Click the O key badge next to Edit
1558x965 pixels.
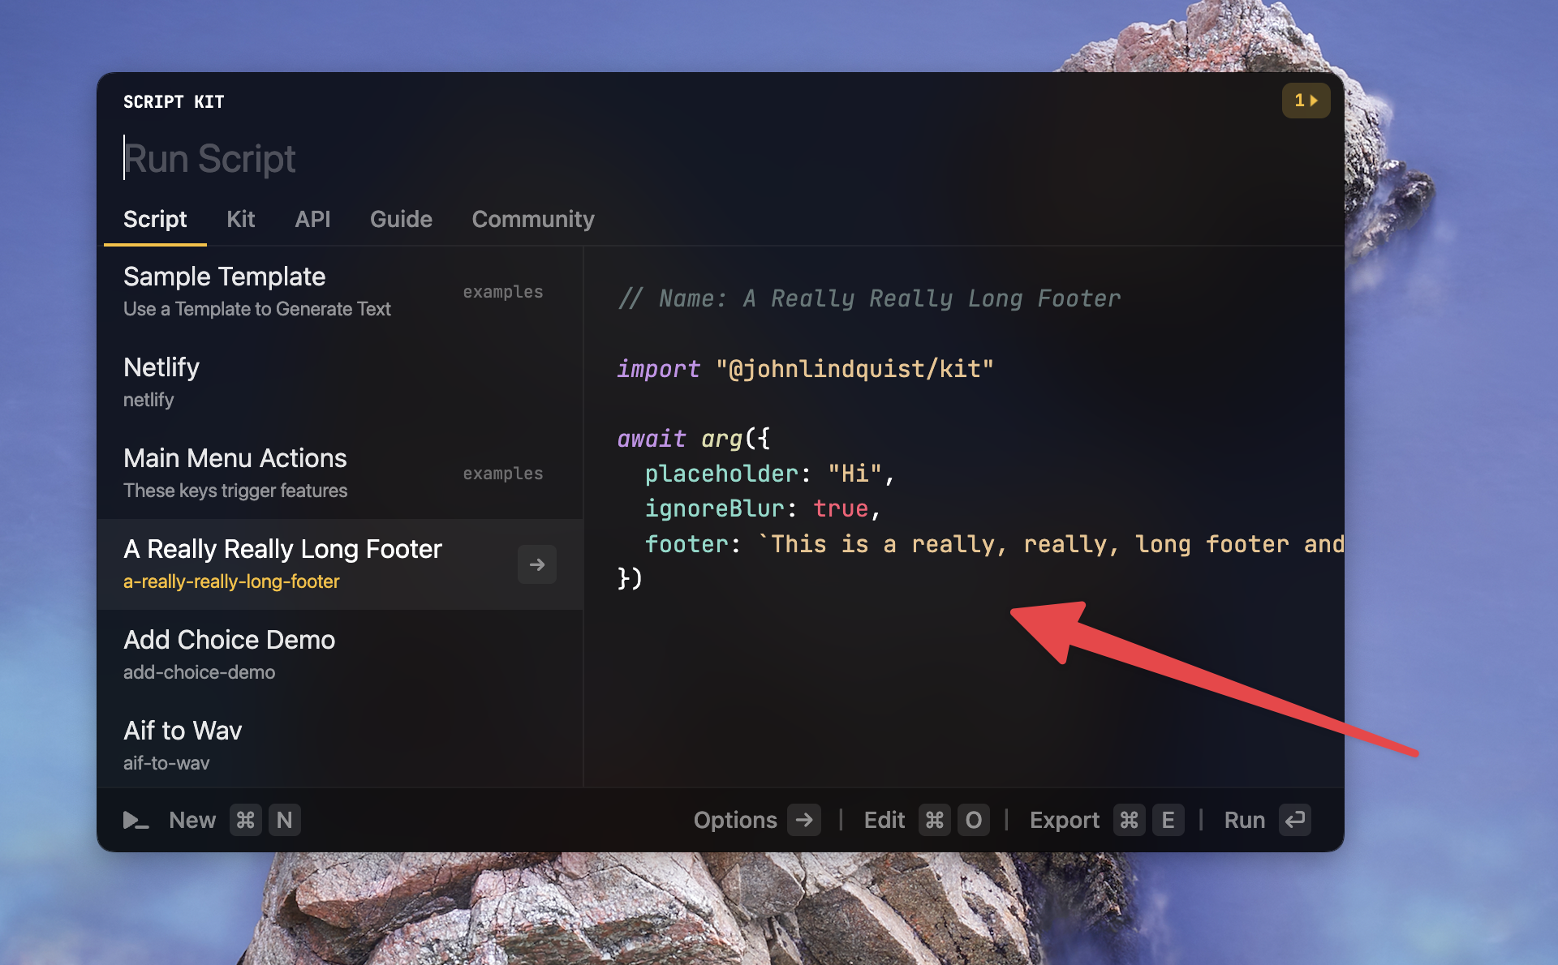(973, 821)
